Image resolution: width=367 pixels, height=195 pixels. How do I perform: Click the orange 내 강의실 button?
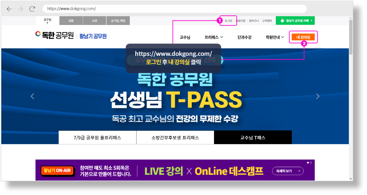tap(303, 37)
